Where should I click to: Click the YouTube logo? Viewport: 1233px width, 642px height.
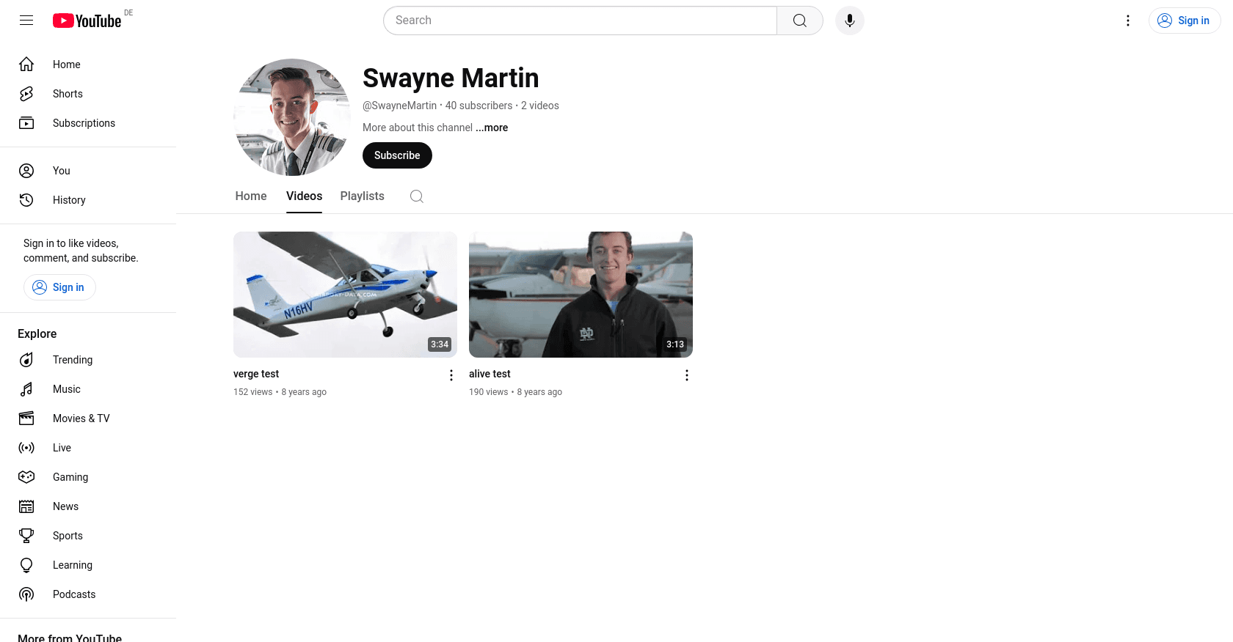point(87,21)
